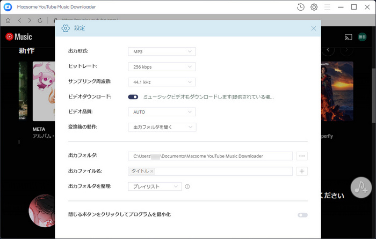The height and width of the screenshot is (239, 376).
Task: Click the green album thumbnail at left edge
Action: [x=23, y=91]
